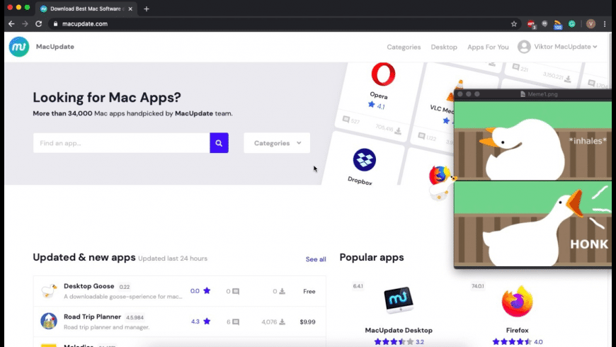Open the red adblock extension icon
This screenshot has width=616, height=347.
531,24
